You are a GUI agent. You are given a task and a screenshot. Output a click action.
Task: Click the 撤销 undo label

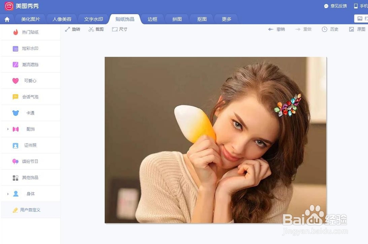[x=281, y=29]
